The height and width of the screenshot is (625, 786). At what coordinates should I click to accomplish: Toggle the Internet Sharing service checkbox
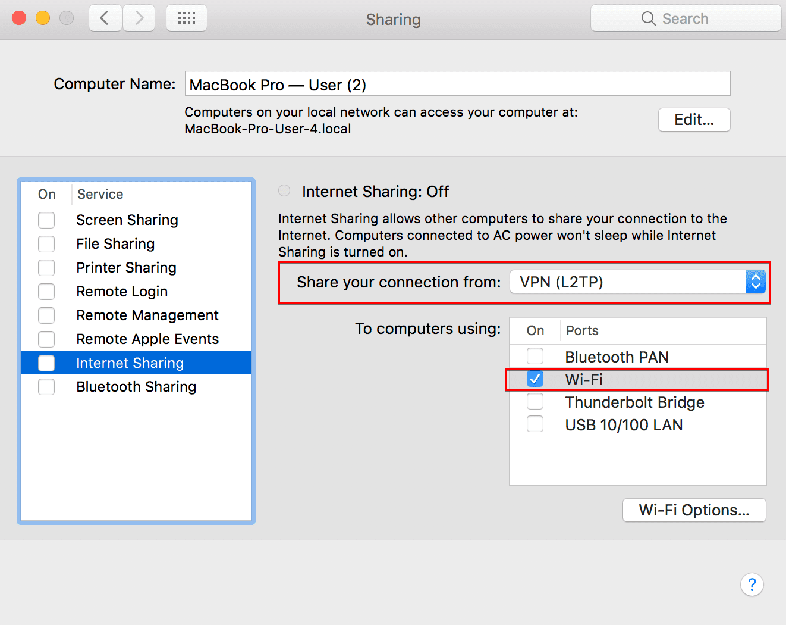coord(46,363)
